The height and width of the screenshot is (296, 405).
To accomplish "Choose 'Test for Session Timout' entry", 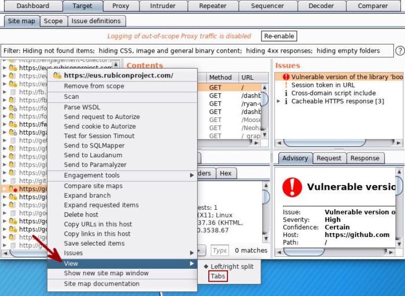I will click(123, 136).
